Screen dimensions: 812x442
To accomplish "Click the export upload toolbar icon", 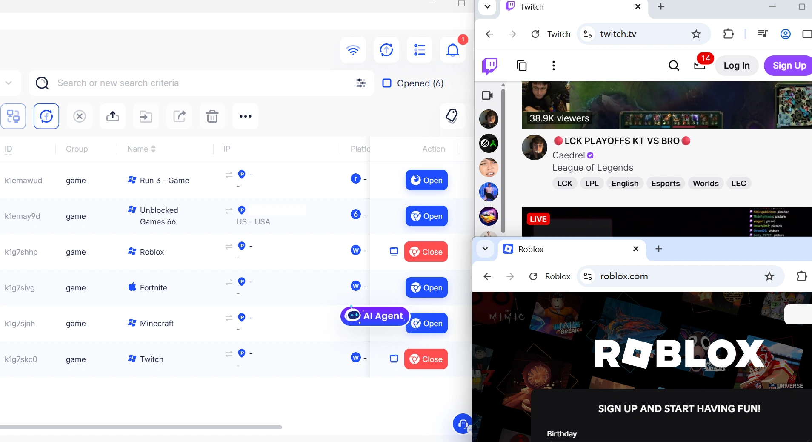I will (x=113, y=116).
